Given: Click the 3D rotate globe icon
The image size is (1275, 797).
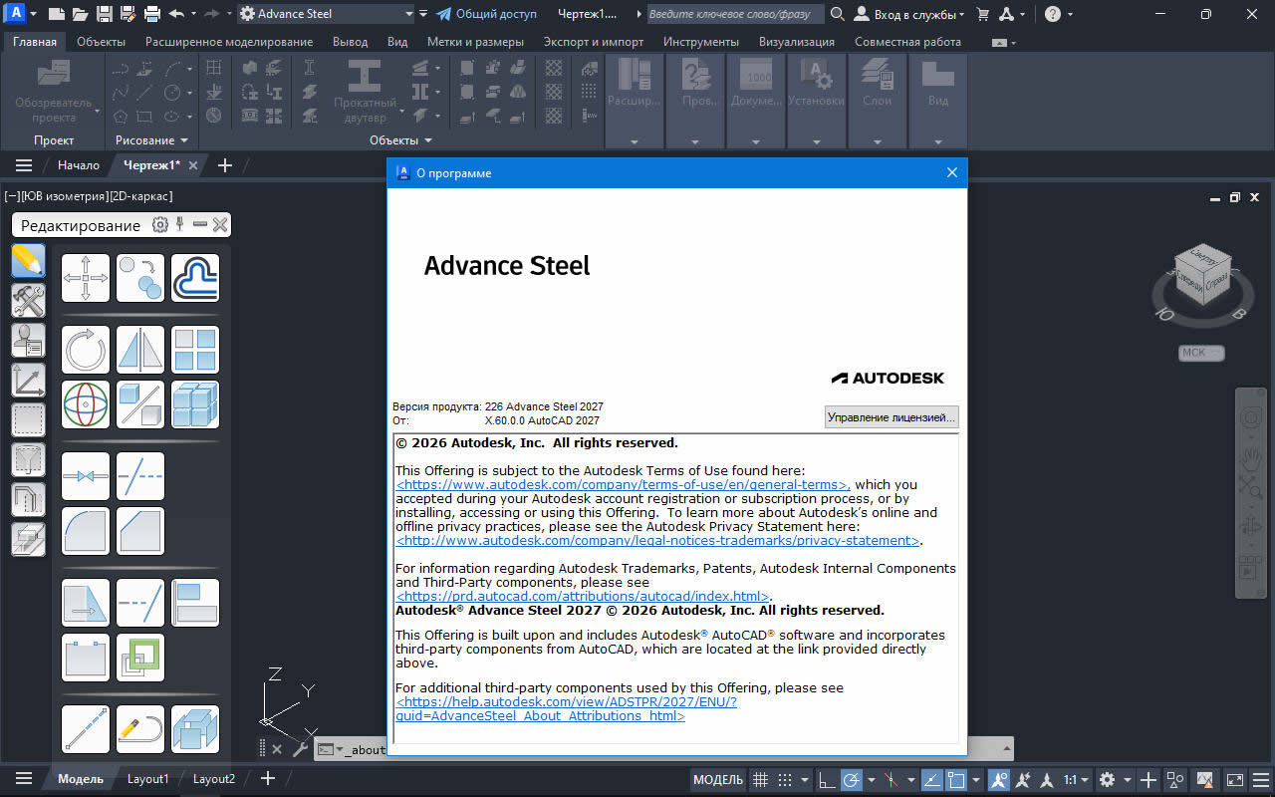Looking at the screenshot, I should (x=86, y=404).
